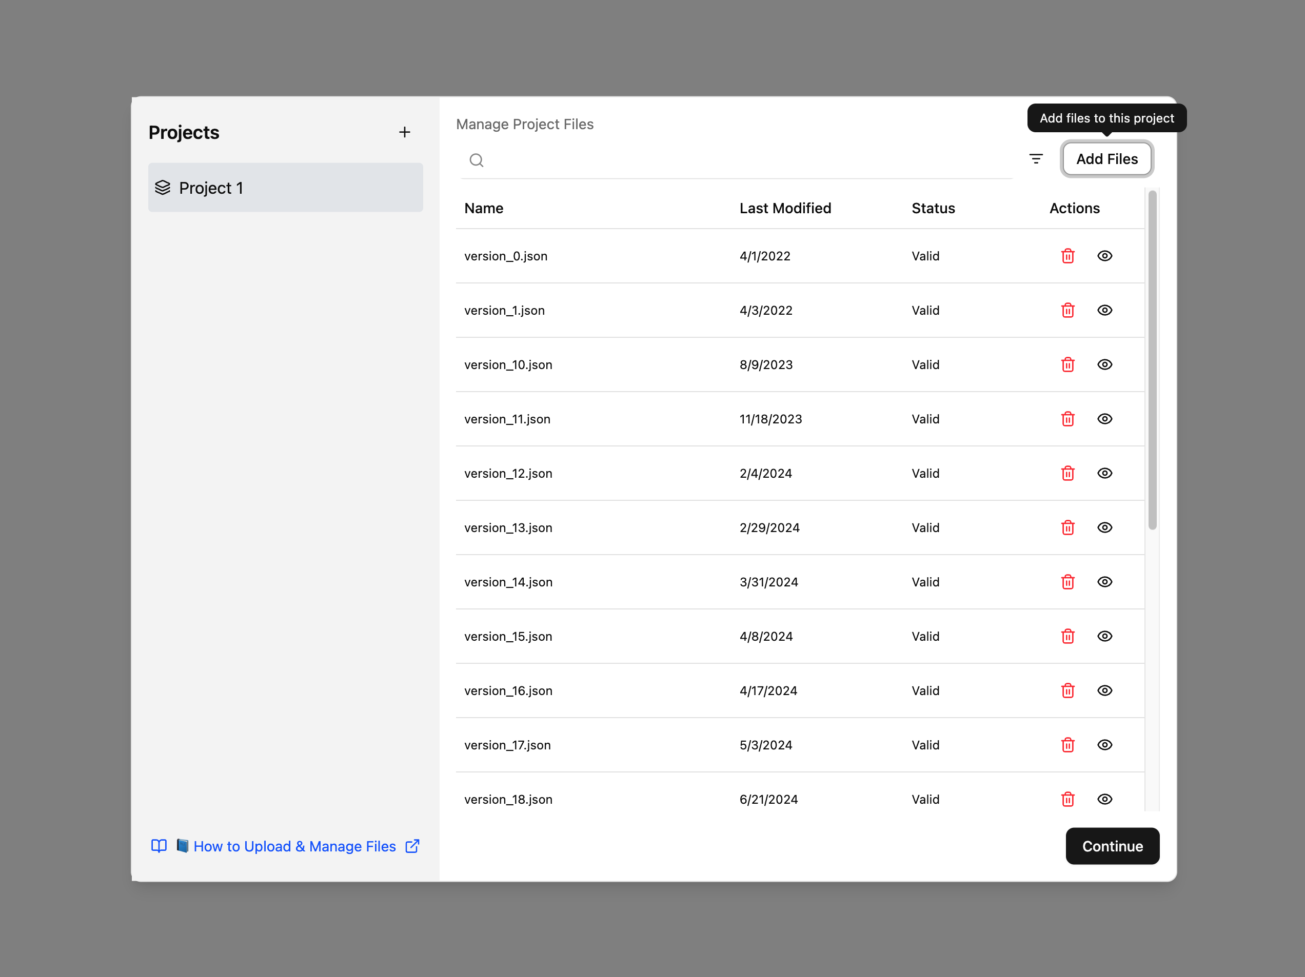Click the layers icon next to Project 1
Image resolution: width=1305 pixels, height=977 pixels.
162,188
